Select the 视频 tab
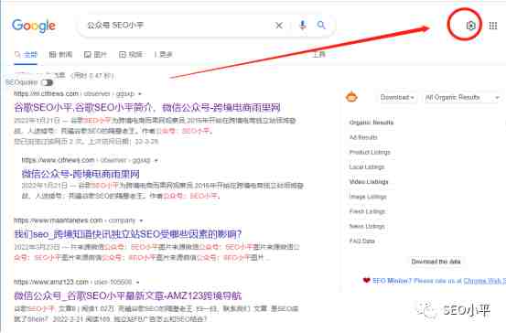 pos(131,55)
